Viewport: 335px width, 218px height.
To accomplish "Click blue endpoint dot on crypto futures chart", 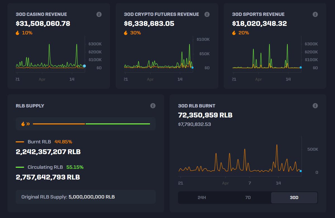I will click(192, 68).
